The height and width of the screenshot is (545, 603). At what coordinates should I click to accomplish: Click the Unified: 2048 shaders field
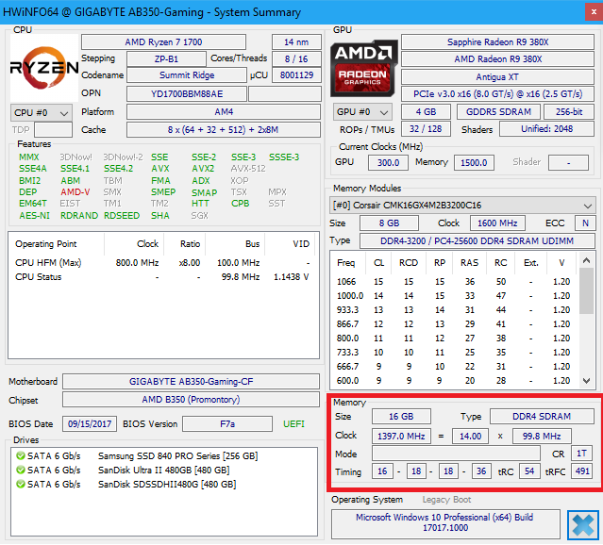tap(546, 129)
